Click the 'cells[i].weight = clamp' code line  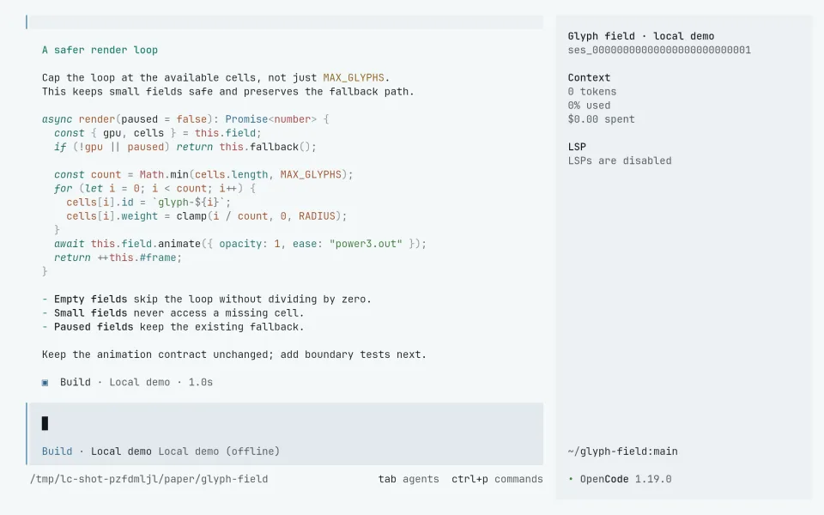click(x=207, y=216)
